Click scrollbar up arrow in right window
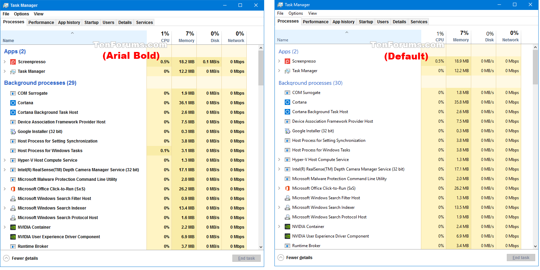Image resolution: width=540 pixels, height=270 pixels. coord(536,47)
